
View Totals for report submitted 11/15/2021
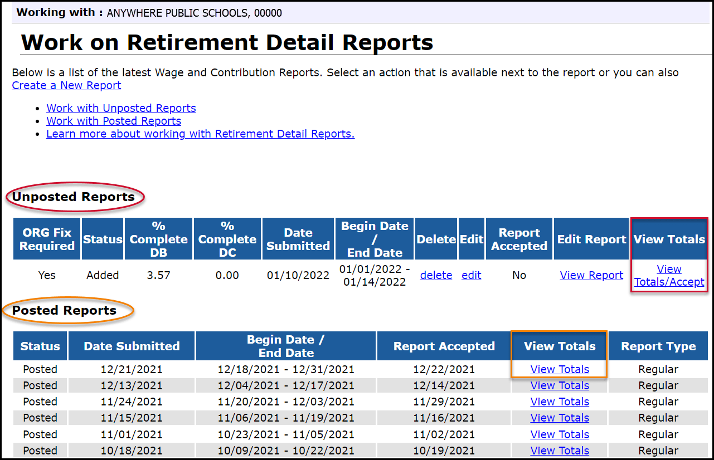tap(560, 418)
